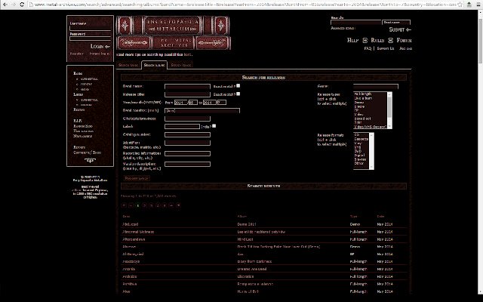This screenshot has width=483, height=302.
Task: Select Vinyl in release format list
Action: tap(358, 143)
